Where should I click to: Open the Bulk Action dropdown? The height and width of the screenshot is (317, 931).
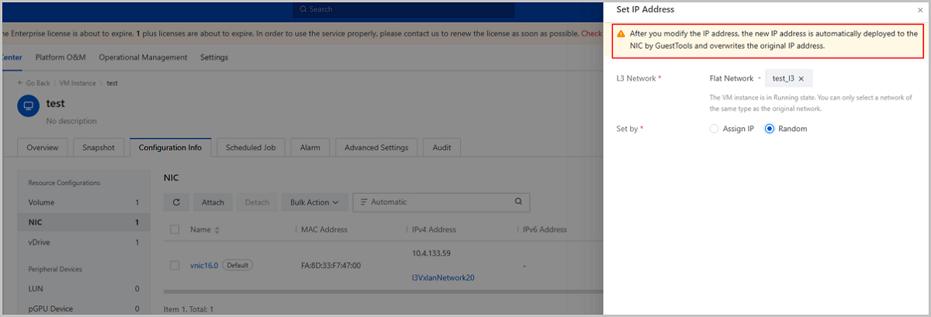click(313, 202)
